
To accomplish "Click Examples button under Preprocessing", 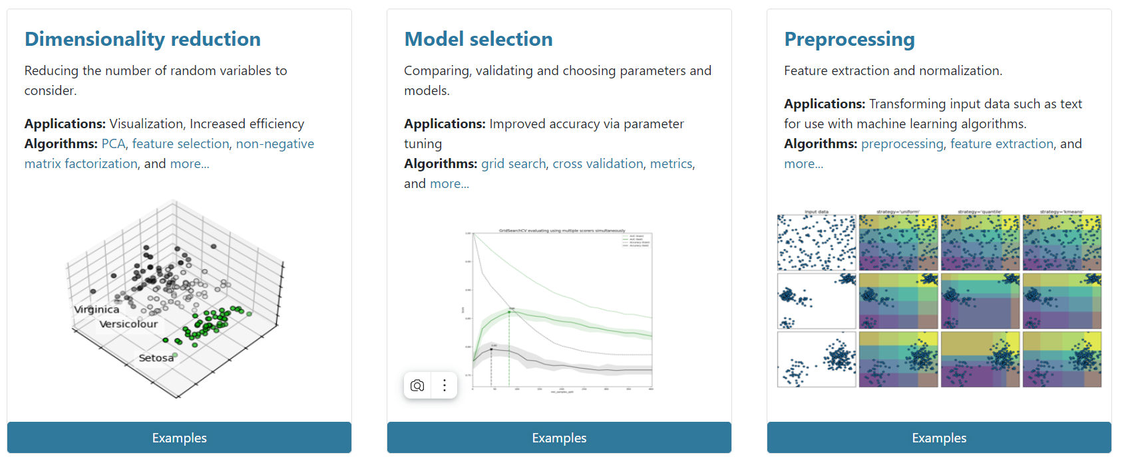I will [939, 438].
